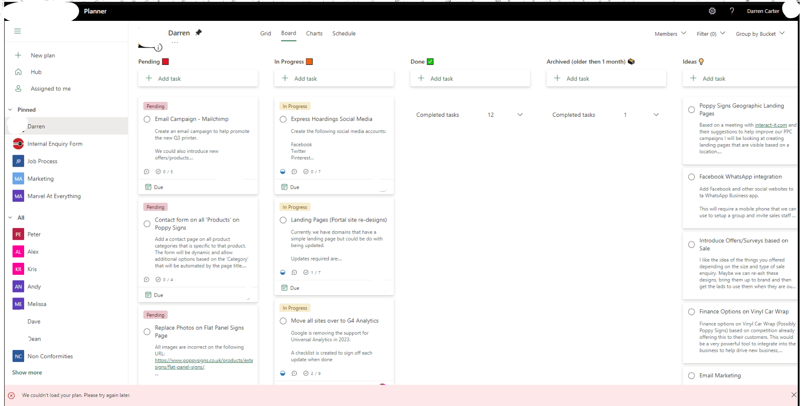Click the Pending label tag on Email Campaign
801x406 pixels.
[155, 106]
